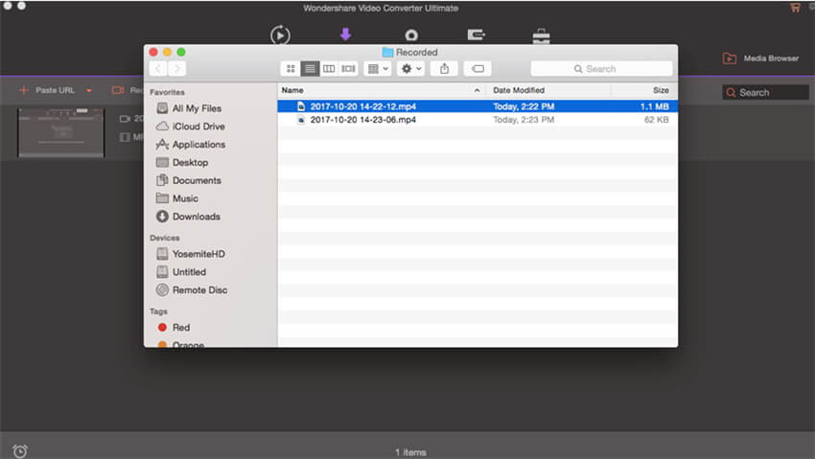
Task: Go back in the Finder window
Action: coord(158,69)
